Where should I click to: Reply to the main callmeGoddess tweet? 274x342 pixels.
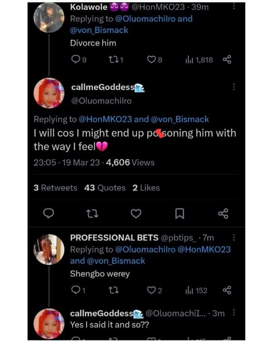[x=48, y=213]
